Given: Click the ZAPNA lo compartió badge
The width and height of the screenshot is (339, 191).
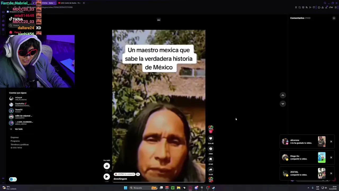Looking at the screenshot, I should (124, 174).
